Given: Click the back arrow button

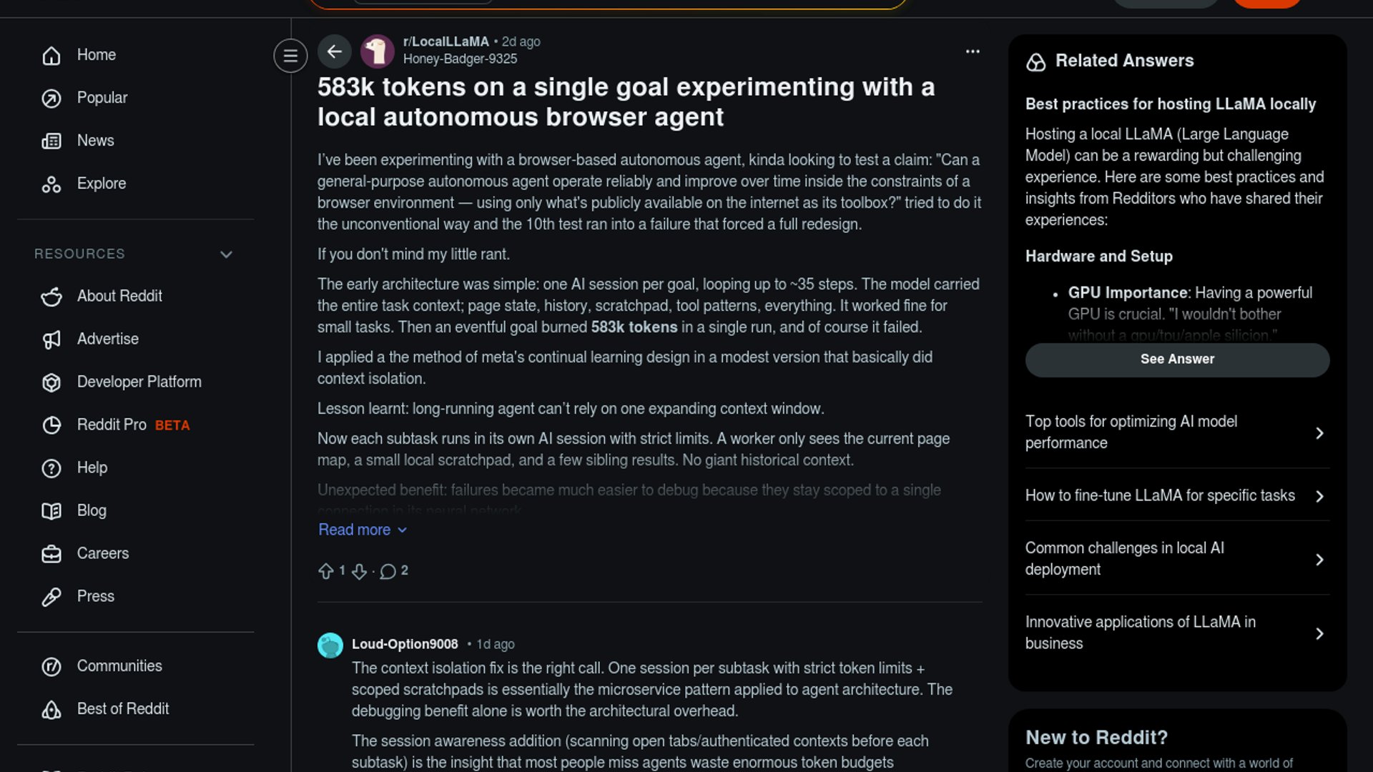Looking at the screenshot, I should [x=334, y=51].
